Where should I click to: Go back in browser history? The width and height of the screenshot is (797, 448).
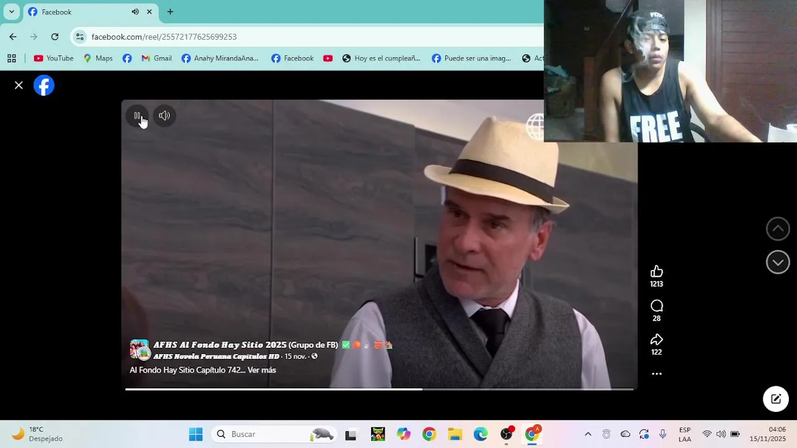pyautogui.click(x=13, y=37)
